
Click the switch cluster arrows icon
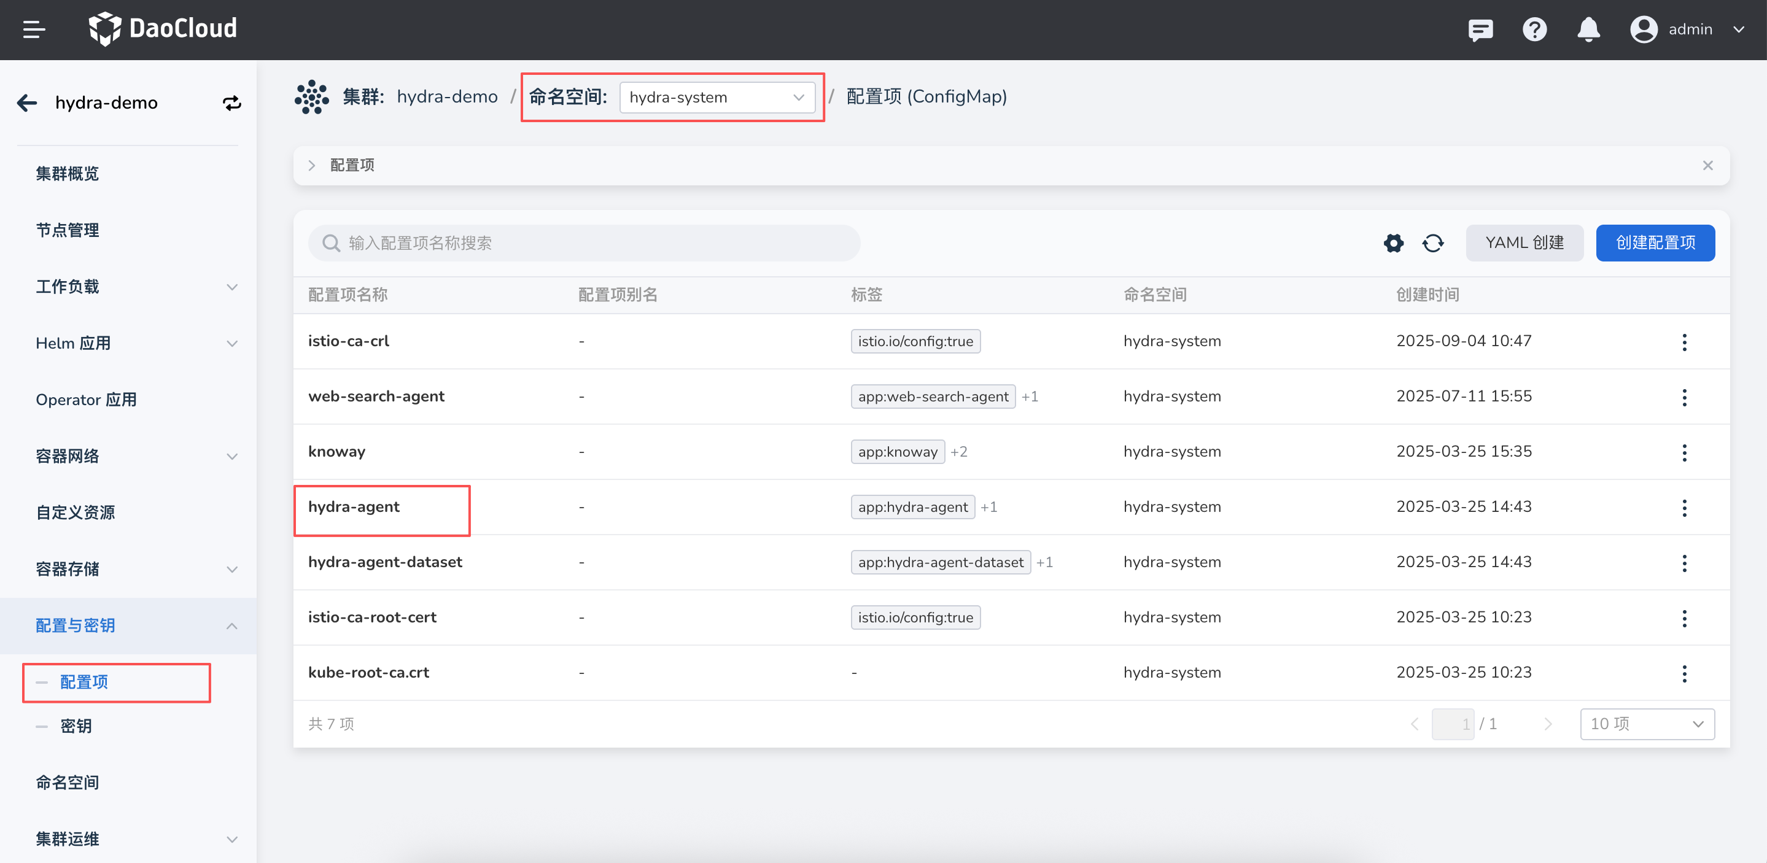[232, 103]
